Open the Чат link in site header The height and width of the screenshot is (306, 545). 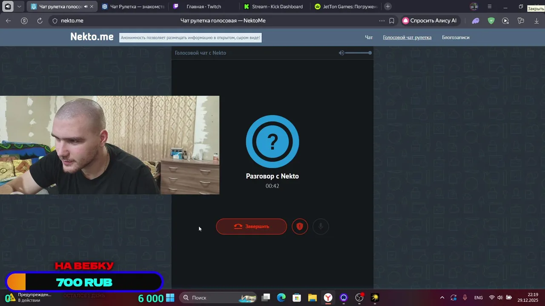point(369,37)
